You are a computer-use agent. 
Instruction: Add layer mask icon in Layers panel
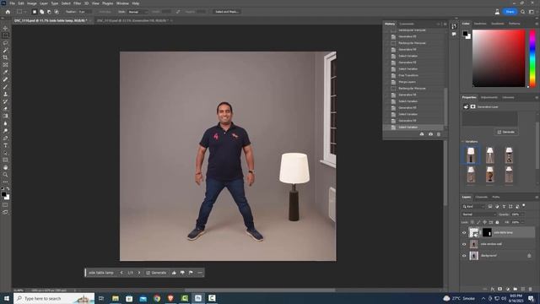point(499,289)
